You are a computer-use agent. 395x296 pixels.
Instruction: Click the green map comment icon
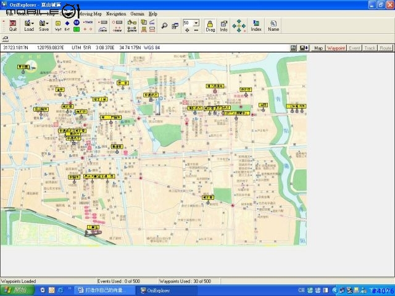click(77, 29)
